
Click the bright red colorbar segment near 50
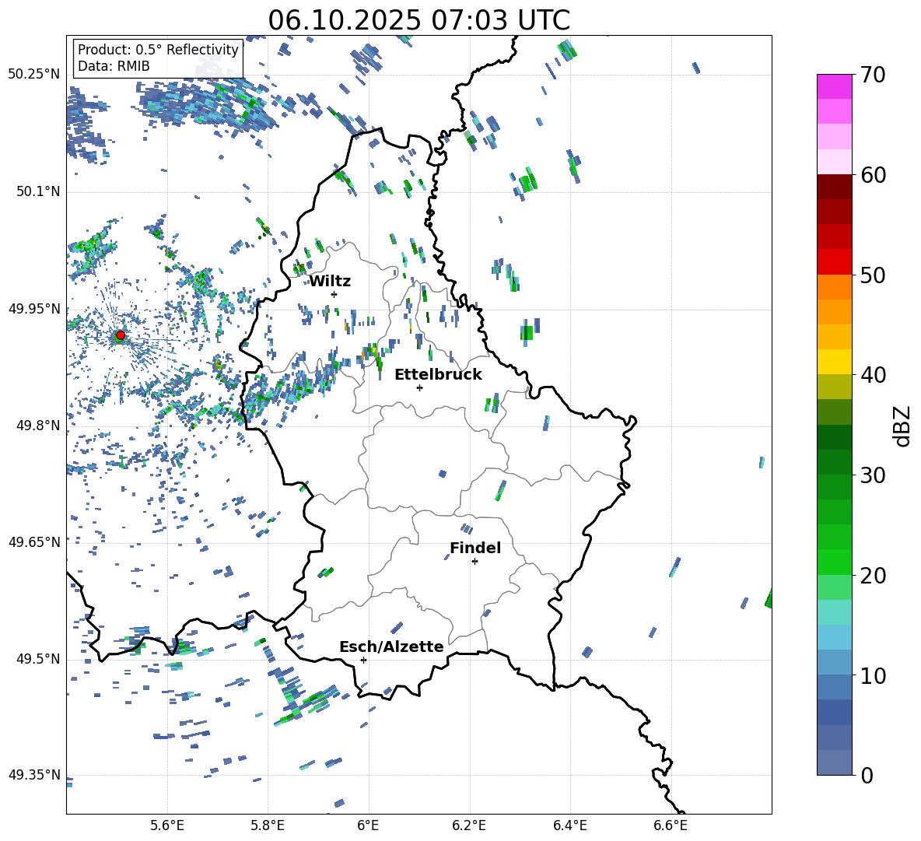(835, 261)
